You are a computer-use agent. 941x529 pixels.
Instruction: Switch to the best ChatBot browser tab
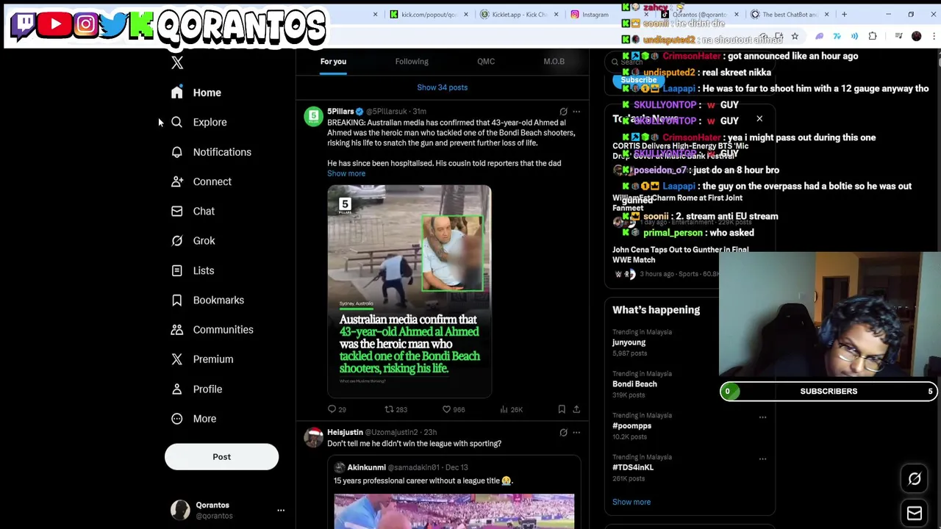click(788, 14)
